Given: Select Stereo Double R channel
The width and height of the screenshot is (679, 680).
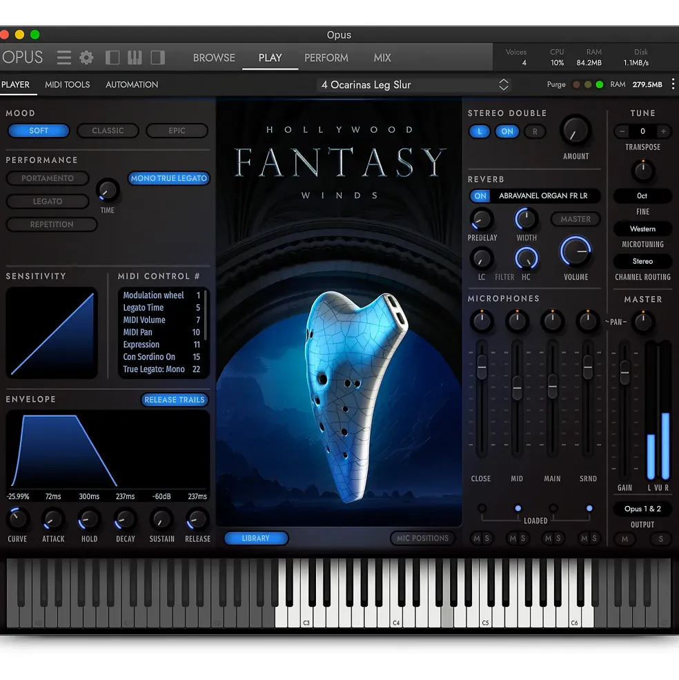Looking at the screenshot, I should 535,131.
